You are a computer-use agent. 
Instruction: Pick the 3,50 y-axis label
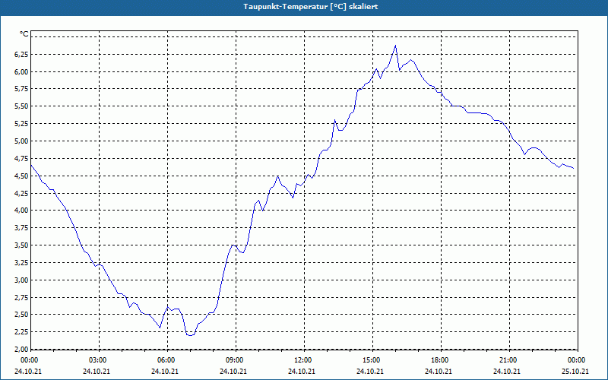tap(22, 245)
